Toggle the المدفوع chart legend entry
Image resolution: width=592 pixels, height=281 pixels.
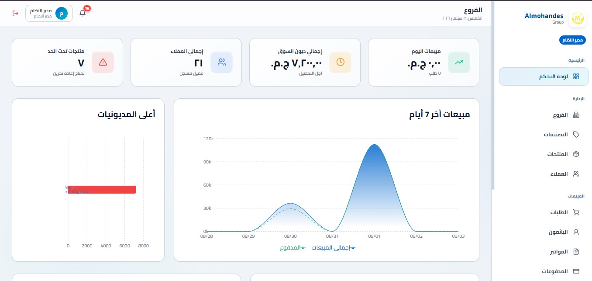click(293, 248)
